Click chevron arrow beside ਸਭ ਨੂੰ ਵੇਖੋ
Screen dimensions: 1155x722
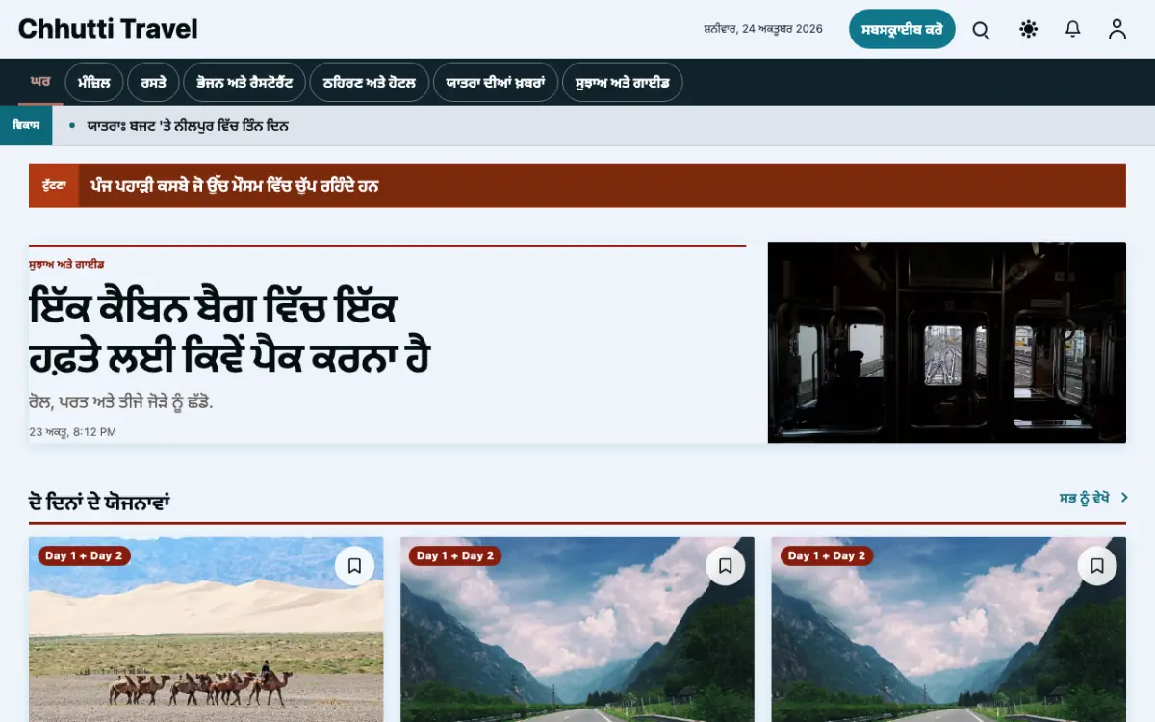pos(1124,498)
